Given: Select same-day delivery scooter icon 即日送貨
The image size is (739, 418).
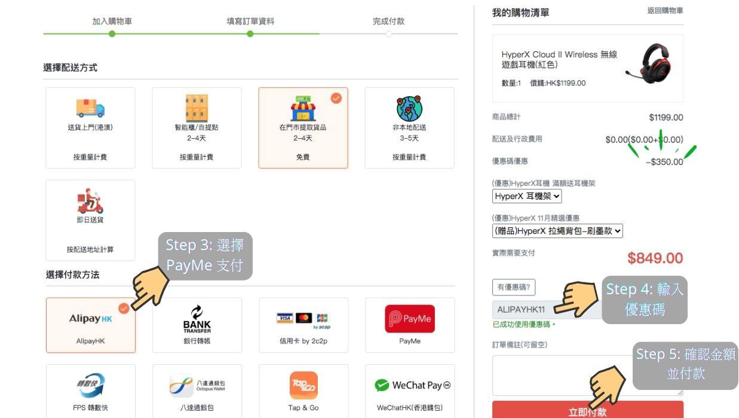Looking at the screenshot, I should click(x=90, y=201).
